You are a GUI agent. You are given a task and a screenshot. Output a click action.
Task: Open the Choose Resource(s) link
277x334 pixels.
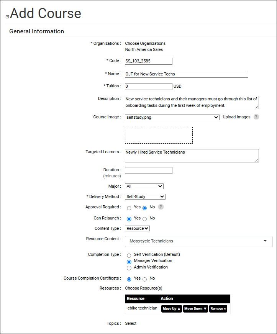click(x=144, y=288)
